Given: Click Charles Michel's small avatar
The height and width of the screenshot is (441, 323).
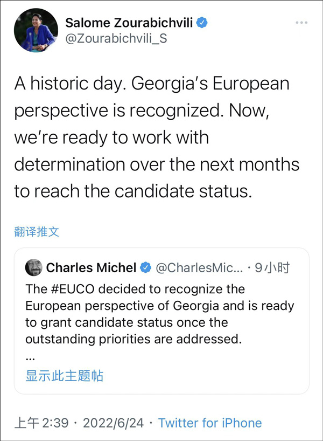Looking at the screenshot, I should (x=33, y=267).
